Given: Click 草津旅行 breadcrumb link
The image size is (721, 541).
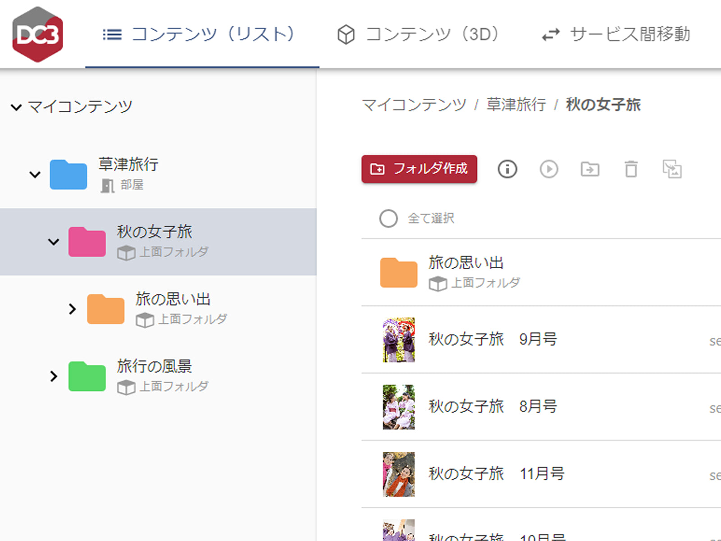Looking at the screenshot, I should point(516,105).
